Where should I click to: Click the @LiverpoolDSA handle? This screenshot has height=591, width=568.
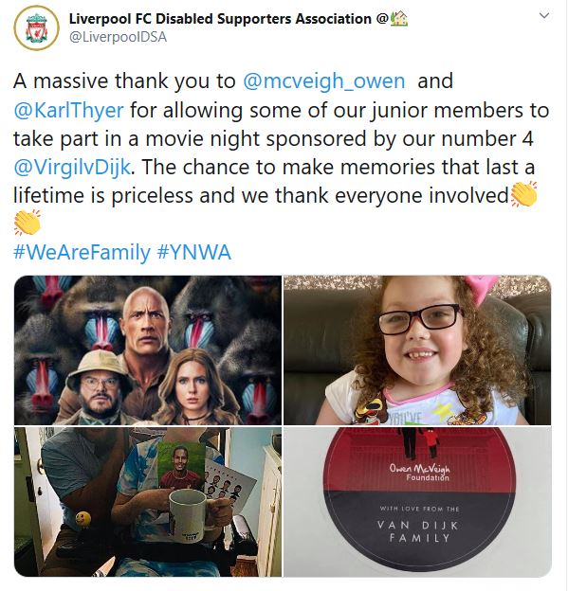pos(118,37)
